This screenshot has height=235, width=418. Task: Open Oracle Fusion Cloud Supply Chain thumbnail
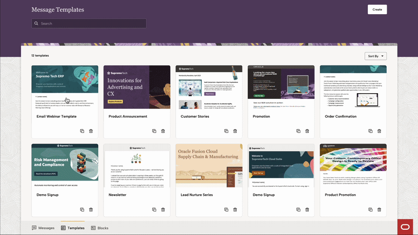[x=209, y=165]
